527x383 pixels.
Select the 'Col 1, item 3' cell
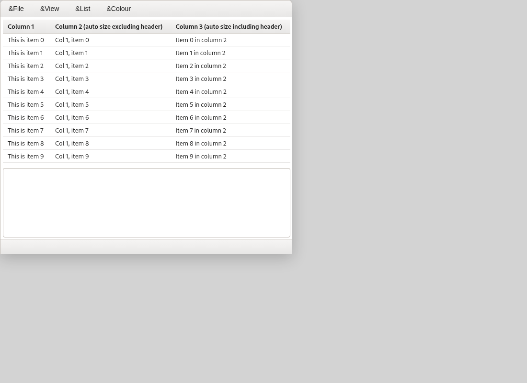[72, 79]
